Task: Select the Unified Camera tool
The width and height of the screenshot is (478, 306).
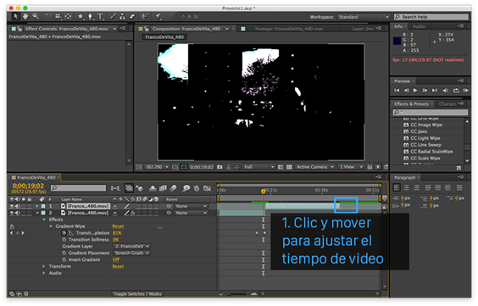Action: pyautogui.click(x=58, y=16)
